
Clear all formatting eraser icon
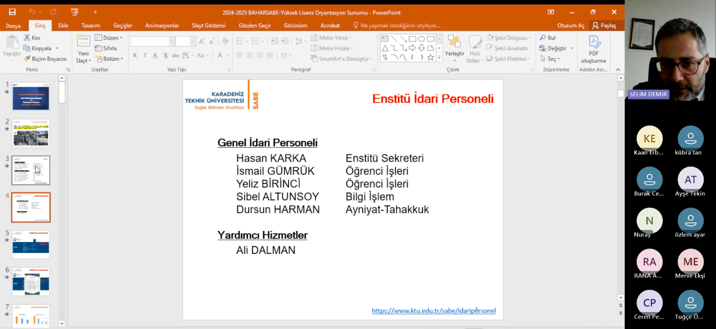pyautogui.click(x=225, y=41)
